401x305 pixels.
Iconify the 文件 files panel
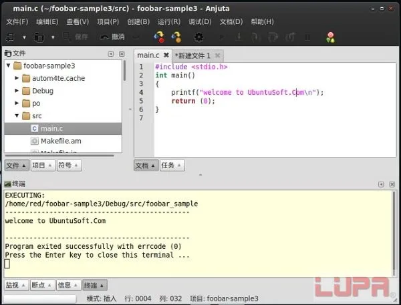[x=111, y=54]
